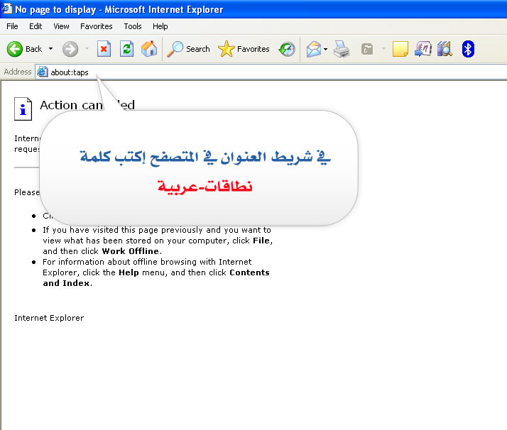Click the Mail envelope icon

[314, 49]
